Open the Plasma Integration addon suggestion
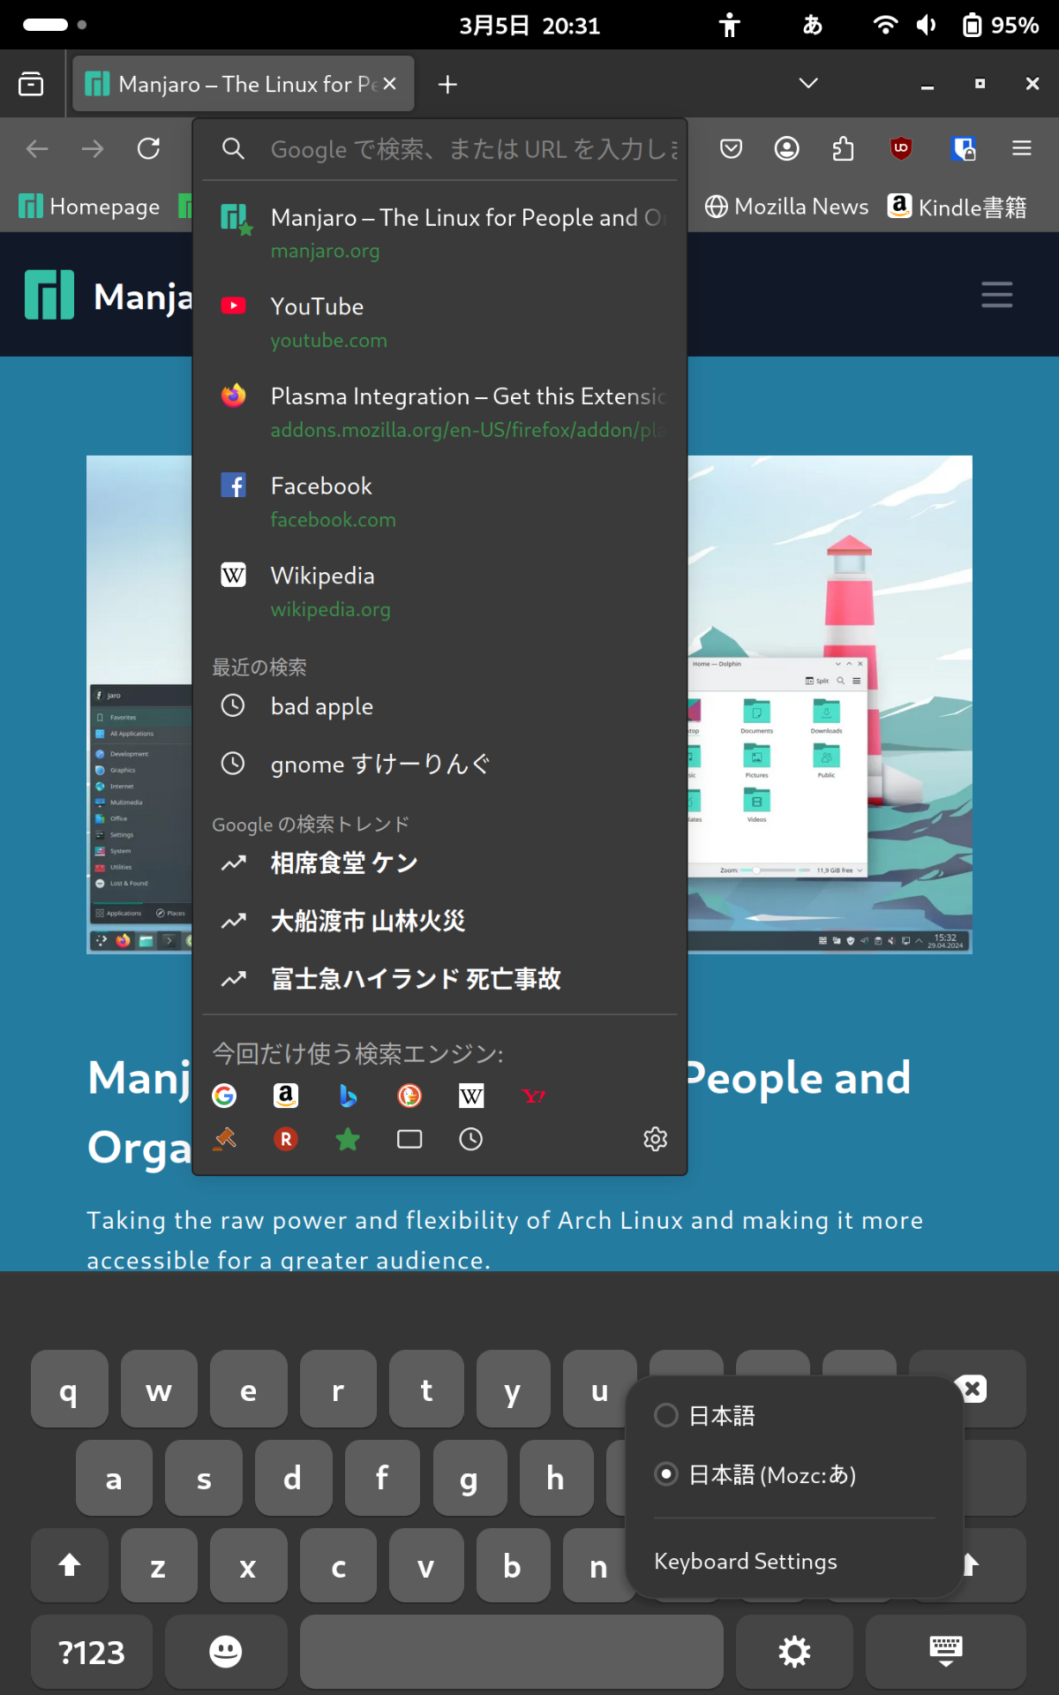 [439, 412]
